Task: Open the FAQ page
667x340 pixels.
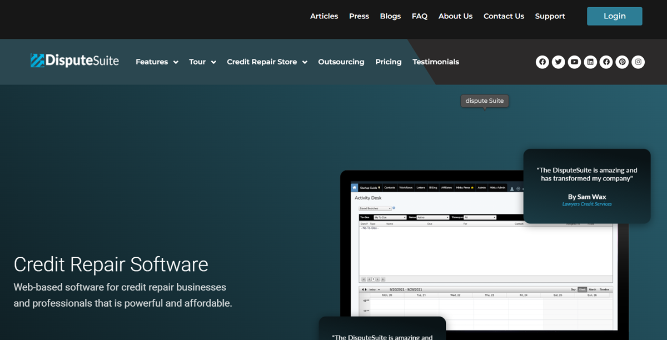Action: coord(420,16)
